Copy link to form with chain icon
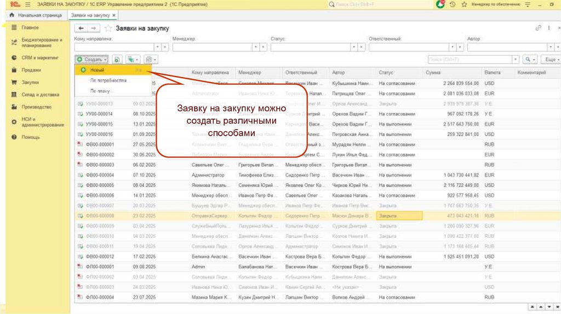The image size is (561, 314). coord(538,28)
